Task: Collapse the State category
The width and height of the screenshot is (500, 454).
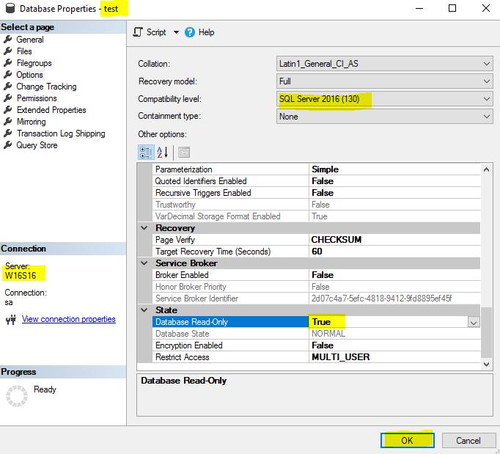Action: click(x=144, y=310)
